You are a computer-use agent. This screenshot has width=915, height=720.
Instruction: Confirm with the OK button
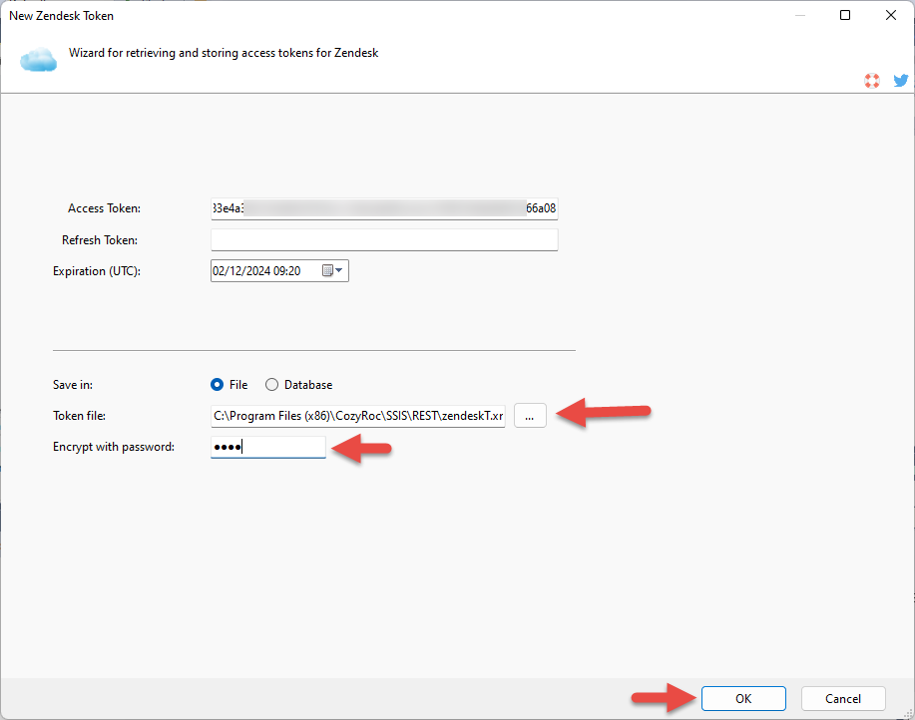point(743,698)
